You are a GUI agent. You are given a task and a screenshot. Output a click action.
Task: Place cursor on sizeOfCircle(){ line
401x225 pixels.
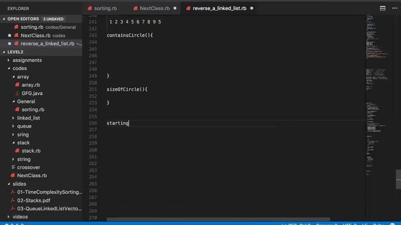(x=127, y=89)
